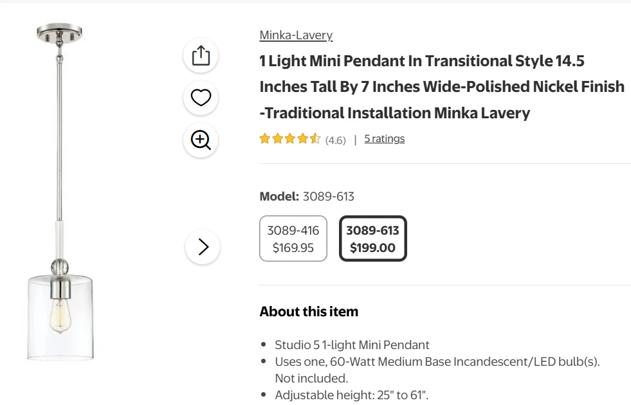Click the first gold rating star
This screenshot has height=405, width=631.
point(264,139)
